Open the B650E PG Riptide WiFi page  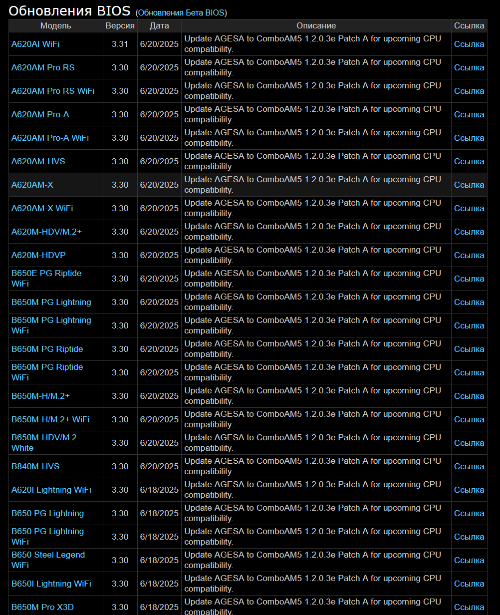click(x=46, y=279)
